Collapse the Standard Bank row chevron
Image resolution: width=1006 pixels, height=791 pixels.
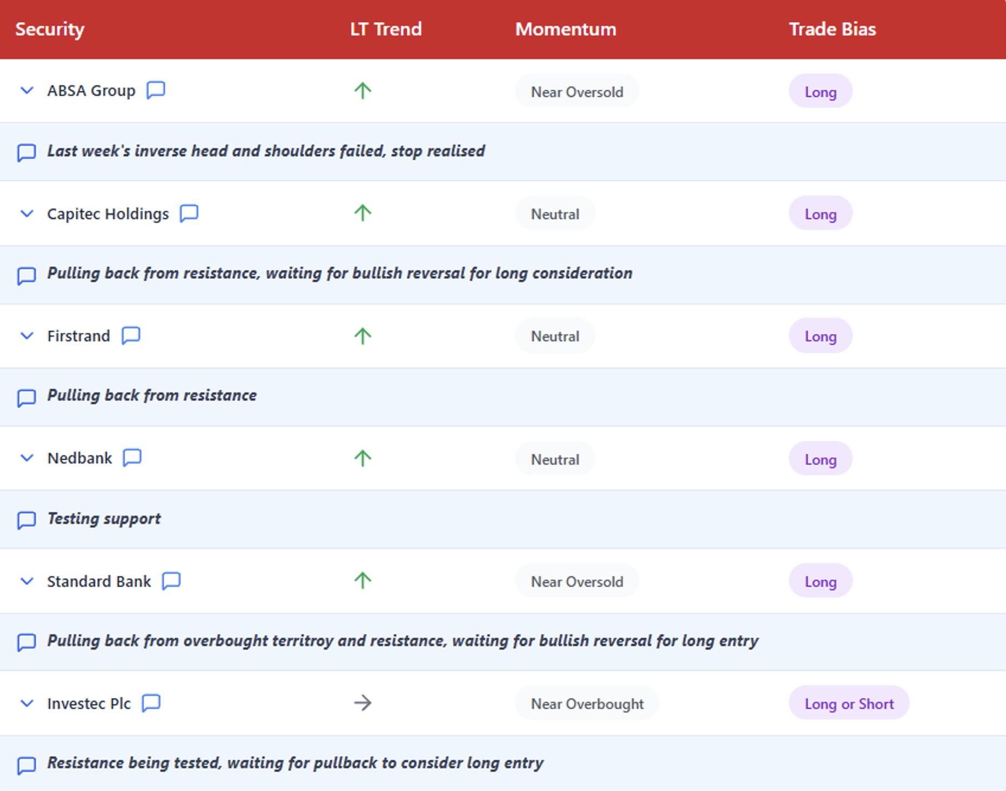click(x=27, y=581)
